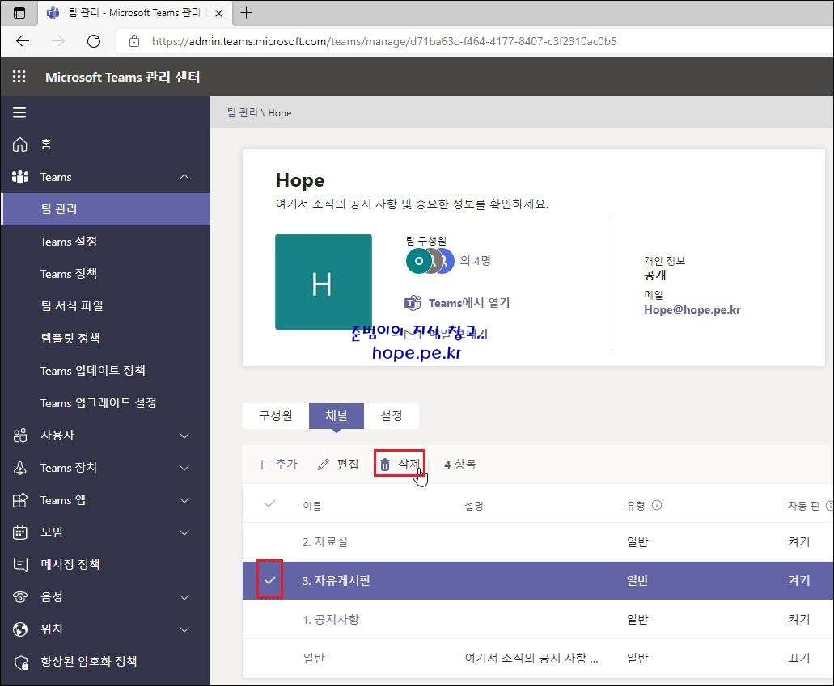
Task: Click the 음성 telephone icon
Action: pyautogui.click(x=20, y=597)
